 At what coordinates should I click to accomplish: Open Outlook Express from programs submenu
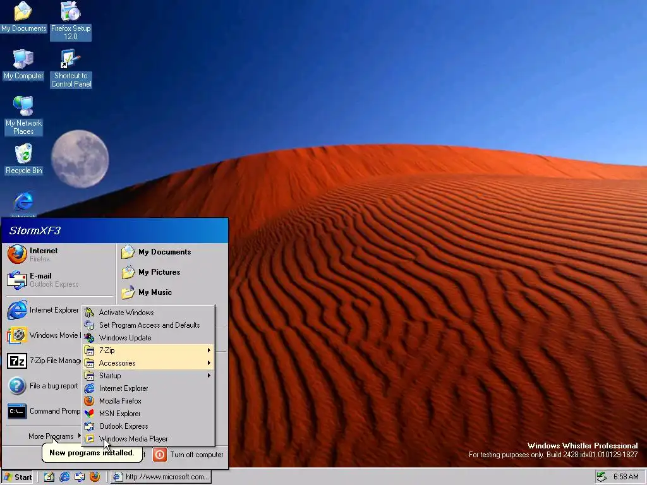148,426
